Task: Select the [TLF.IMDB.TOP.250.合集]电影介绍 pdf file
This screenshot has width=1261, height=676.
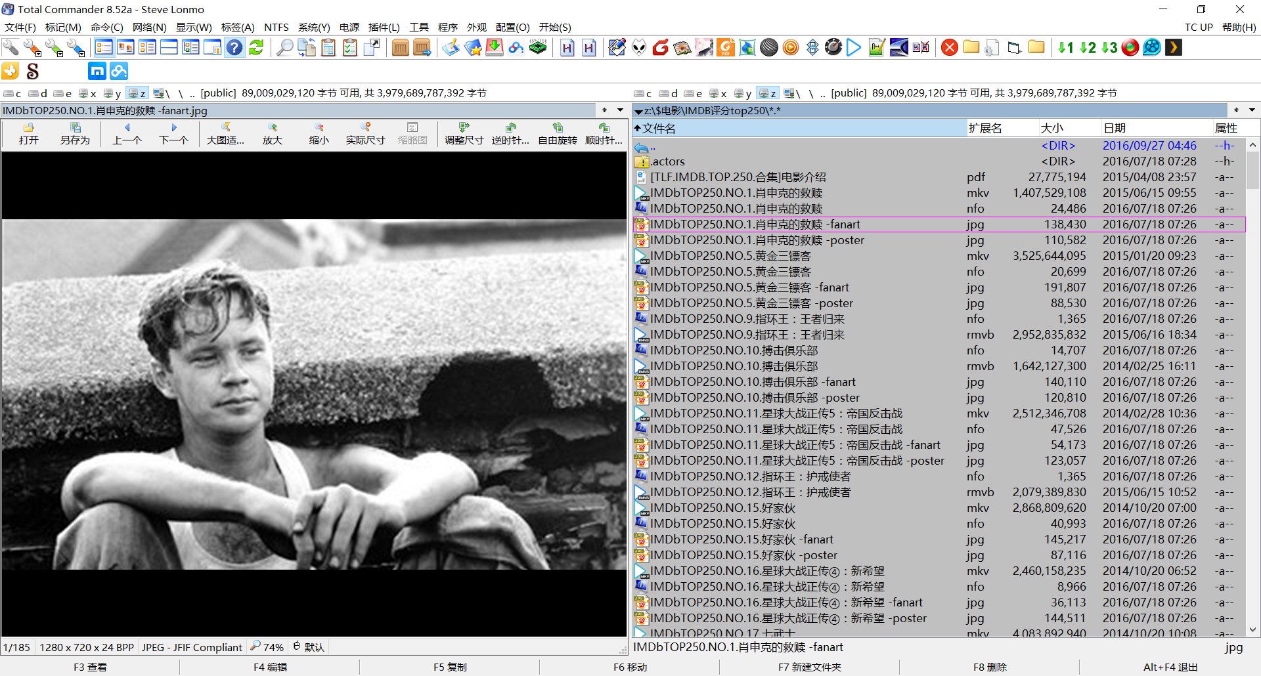Action: [939, 177]
